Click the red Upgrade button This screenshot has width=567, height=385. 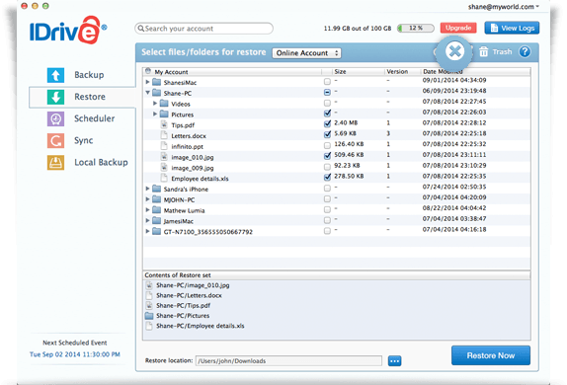458,28
